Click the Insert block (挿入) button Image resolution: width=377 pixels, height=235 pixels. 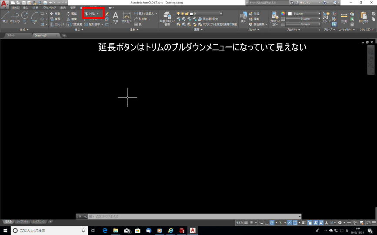point(244,17)
